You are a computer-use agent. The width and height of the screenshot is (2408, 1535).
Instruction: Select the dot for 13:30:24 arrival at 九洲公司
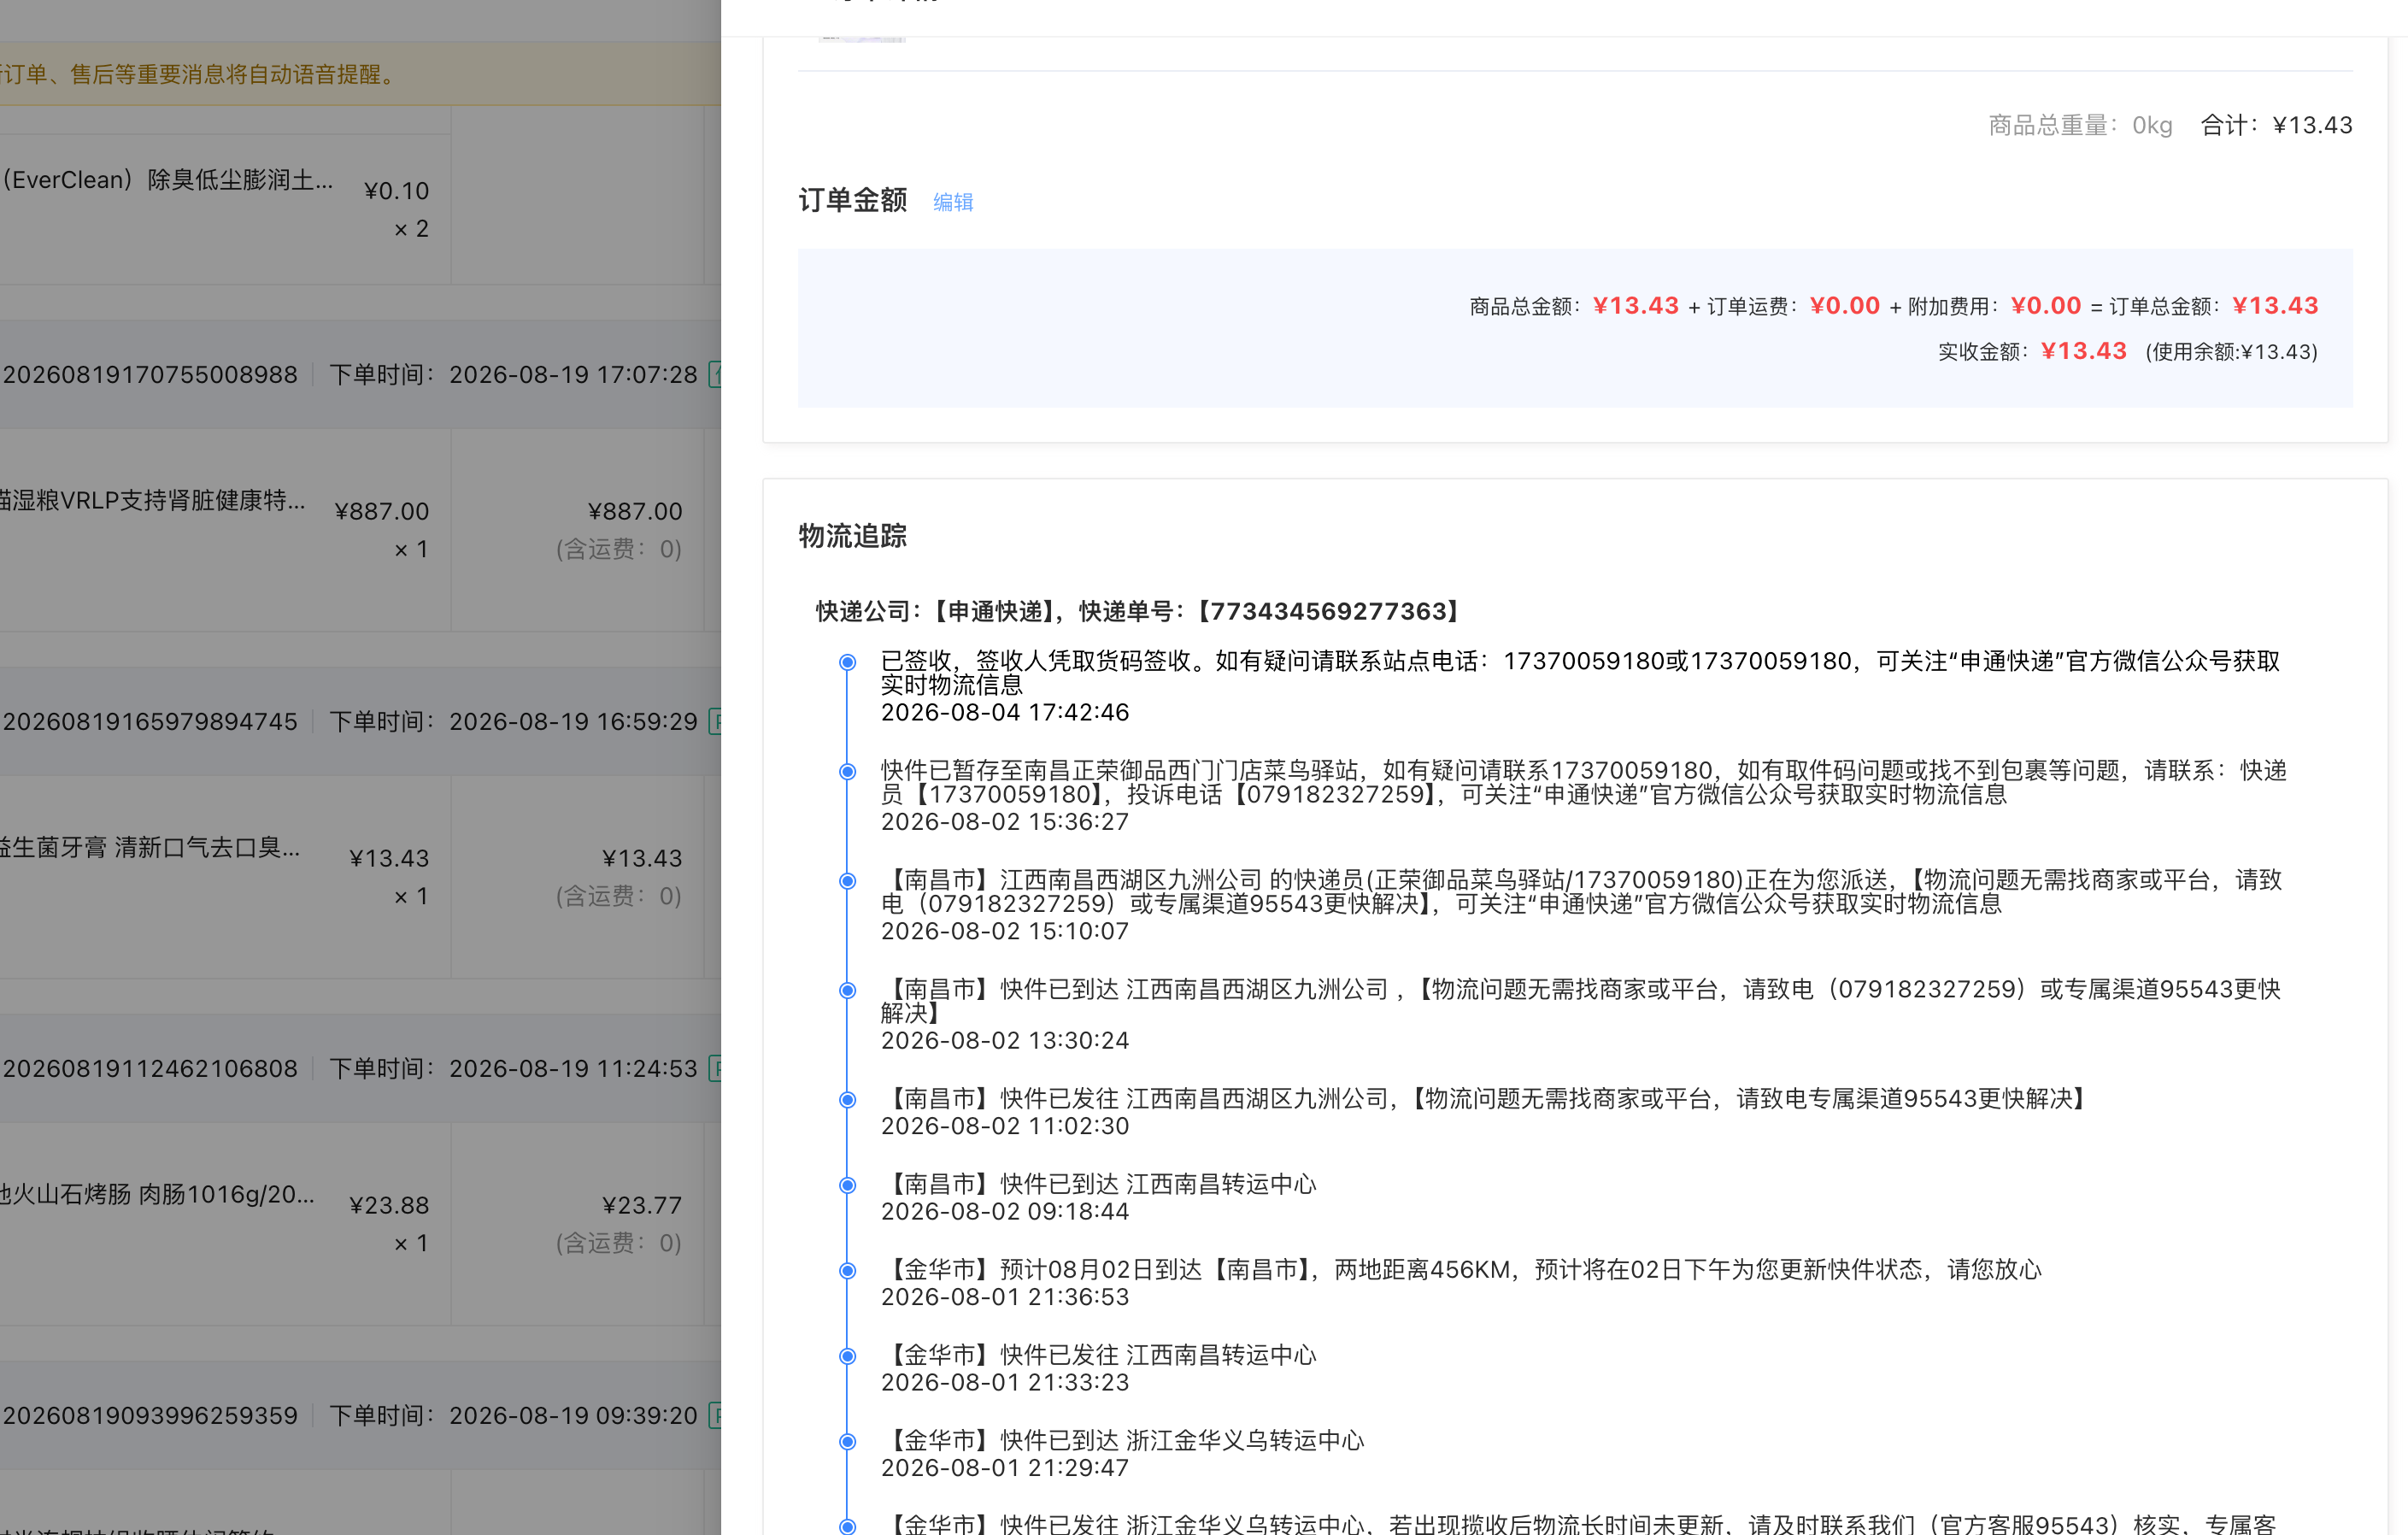tap(847, 990)
